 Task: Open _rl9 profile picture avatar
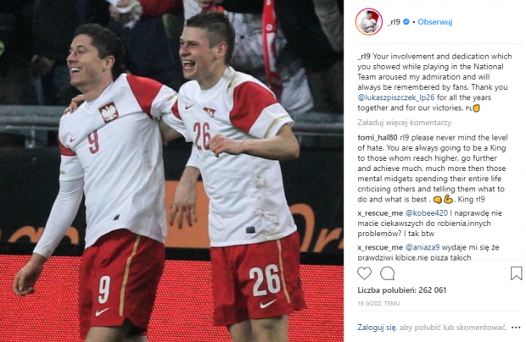point(369,22)
